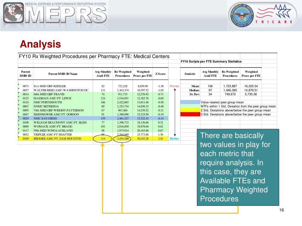Select '59th MED WING-LACKLAND' cell
This screenshot has width=302, height=226.
pyautogui.click(x=53, y=130)
